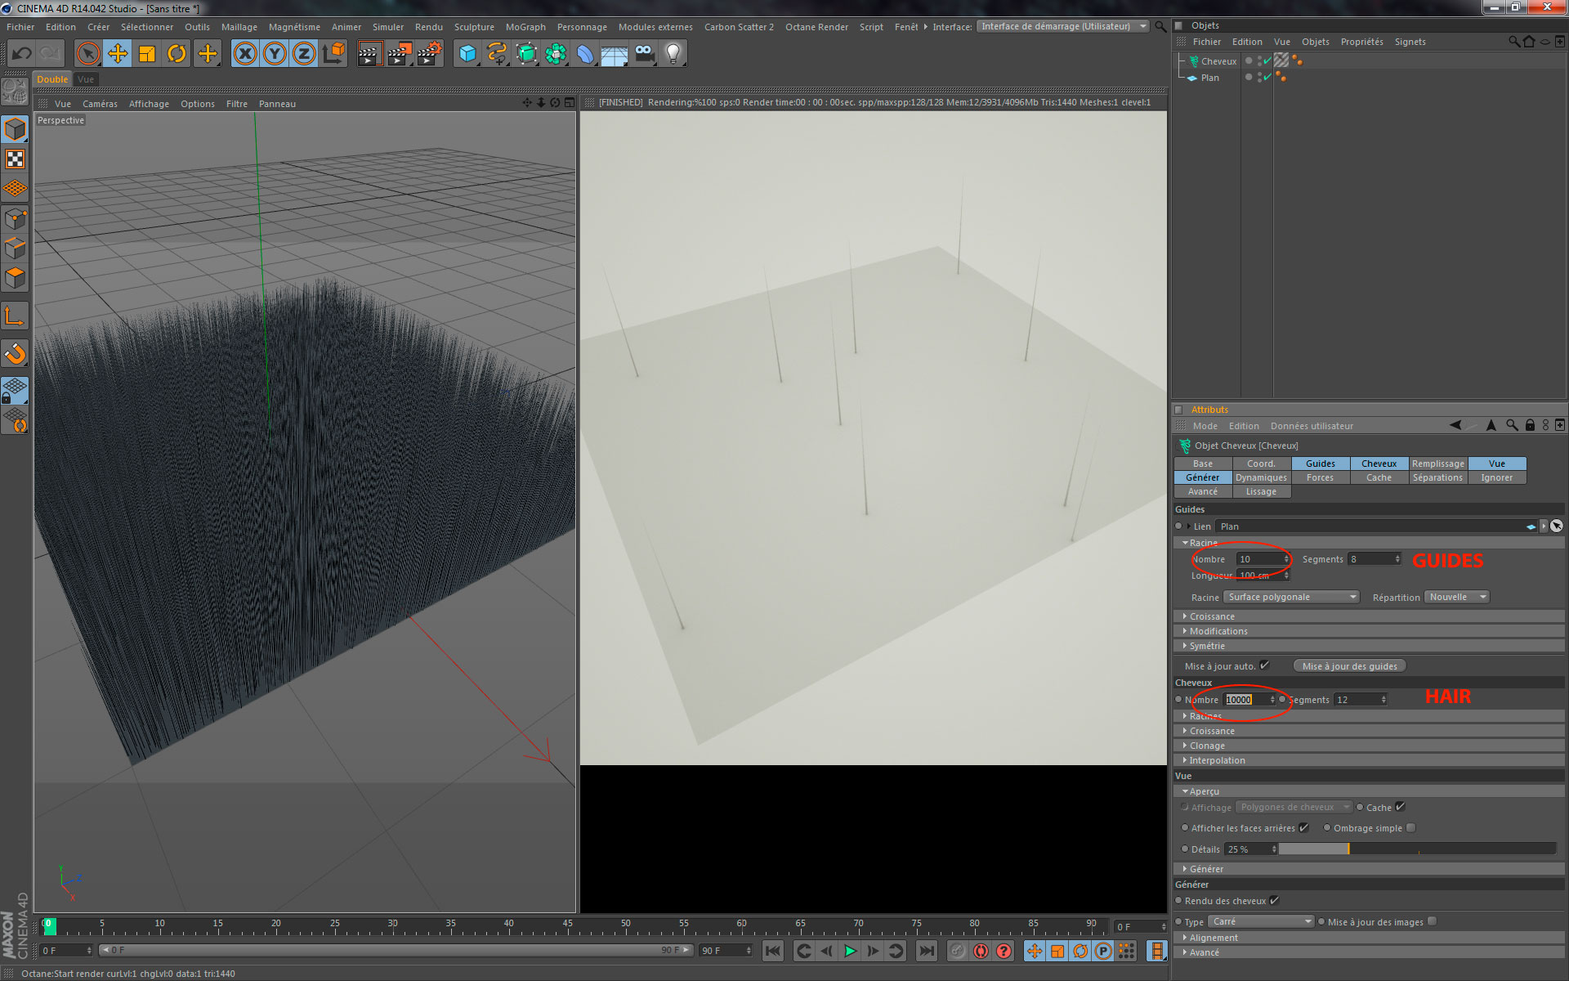Image resolution: width=1569 pixels, height=981 pixels.
Task: Toggle the Y axis lock
Action: tap(275, 54)
